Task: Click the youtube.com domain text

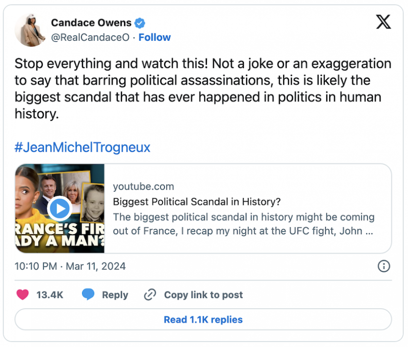Action: tap(143, 187)
